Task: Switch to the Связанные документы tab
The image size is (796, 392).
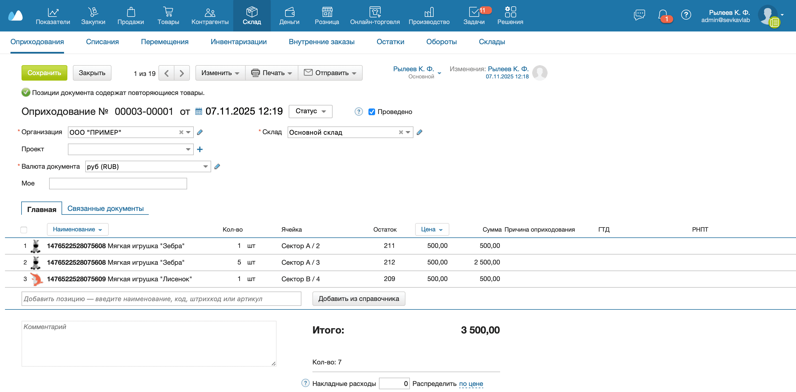Action: click(105, 208)
